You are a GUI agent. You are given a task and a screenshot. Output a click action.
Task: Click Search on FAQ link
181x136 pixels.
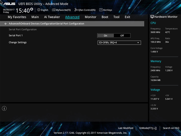coord(171,128)
